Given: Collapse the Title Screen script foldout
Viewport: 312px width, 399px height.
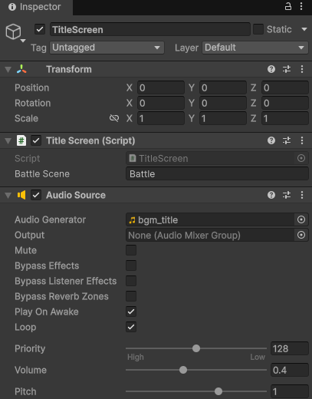Looking at the screenshot, I should (8, 140).
